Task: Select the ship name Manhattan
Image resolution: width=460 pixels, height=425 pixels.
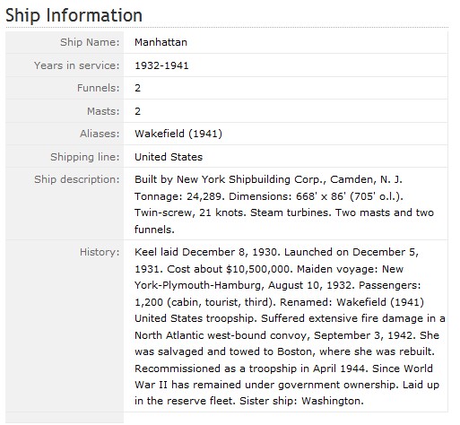Action: click(x=161, y=42)
